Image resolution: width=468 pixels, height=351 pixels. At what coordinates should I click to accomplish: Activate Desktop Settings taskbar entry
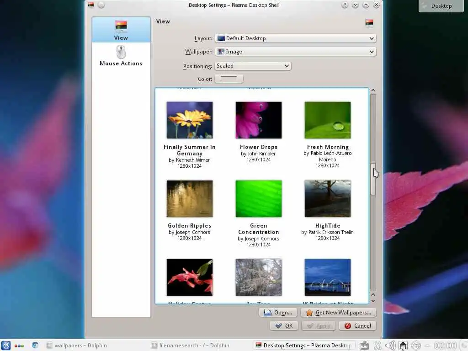(x=303, y=346)
